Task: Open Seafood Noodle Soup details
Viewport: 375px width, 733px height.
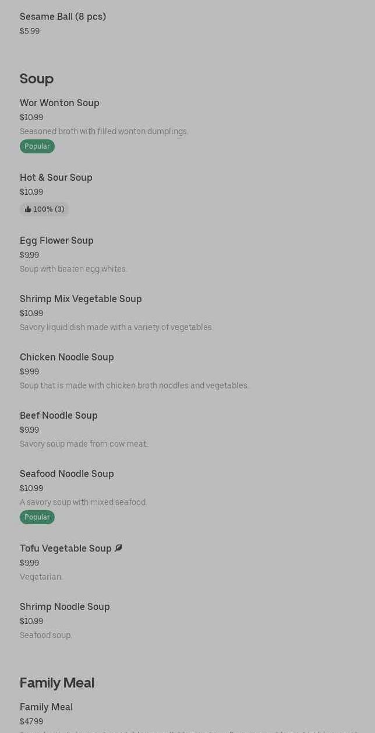Action: click(x=67, y=474)
